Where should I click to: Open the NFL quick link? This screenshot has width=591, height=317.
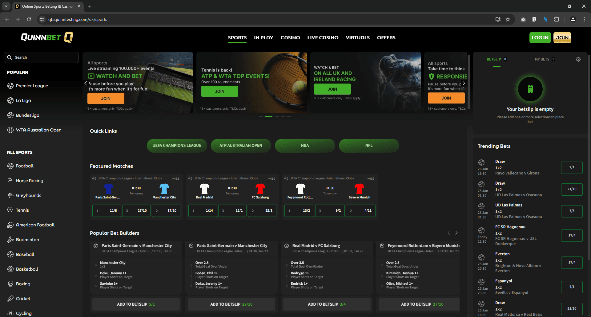(x=369, y=146)
